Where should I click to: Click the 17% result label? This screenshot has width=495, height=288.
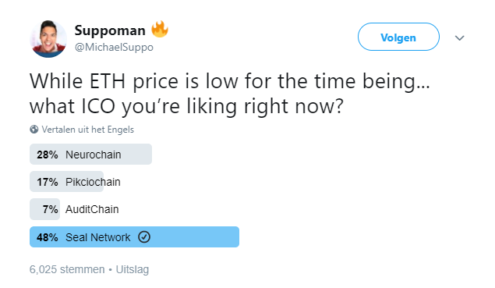click(x=48, y=182)
